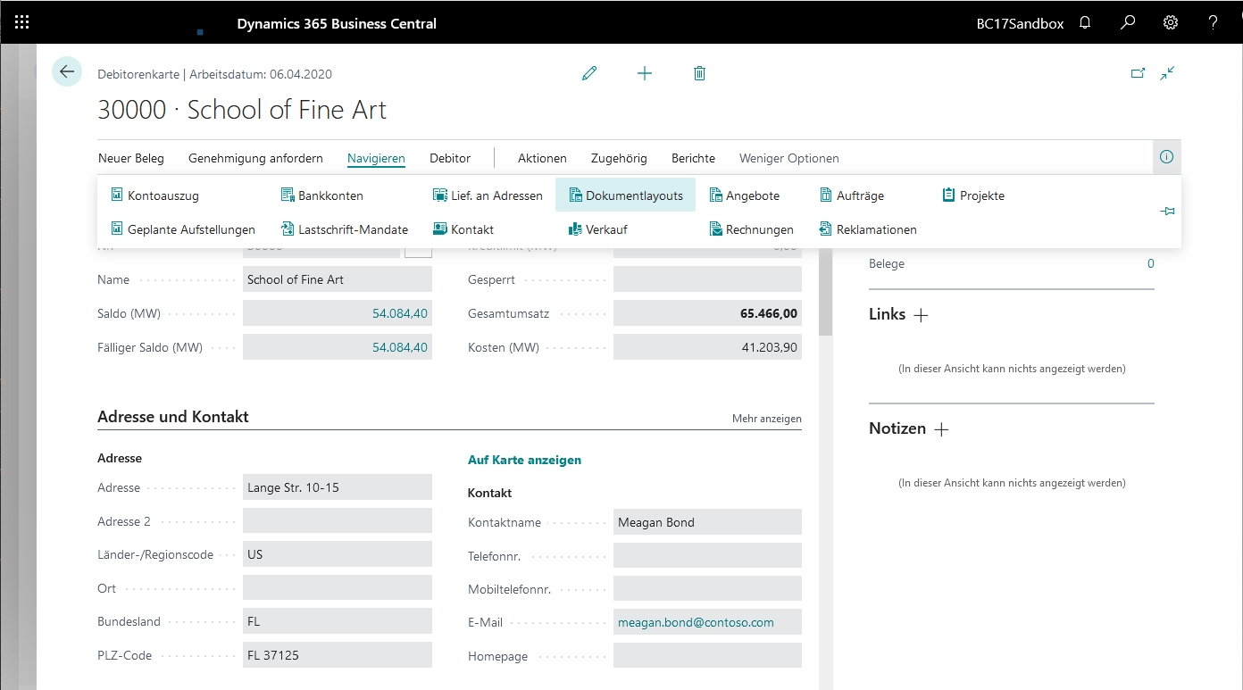Click the Gesamtumsatz value 65.466,00

pos(769,313)
